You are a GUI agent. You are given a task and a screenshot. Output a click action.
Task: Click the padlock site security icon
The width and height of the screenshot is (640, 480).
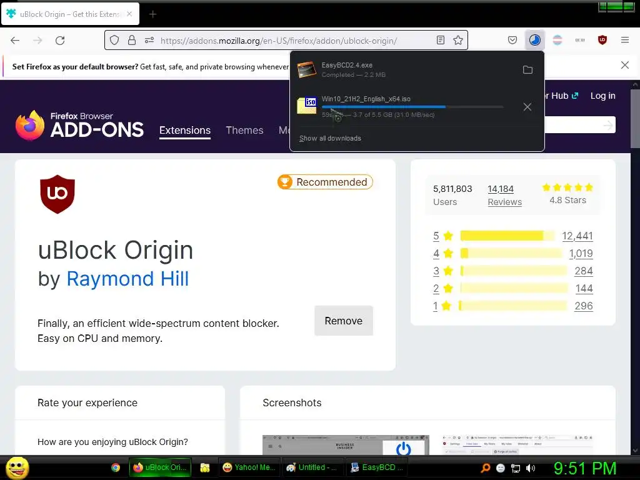tap(131, 40)
